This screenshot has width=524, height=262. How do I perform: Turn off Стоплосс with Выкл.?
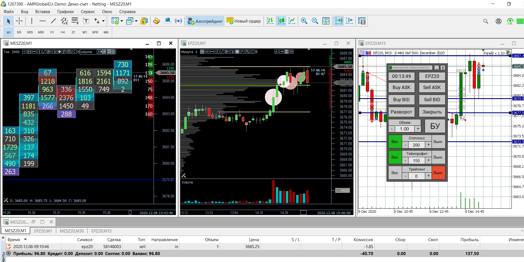[x=438, y=142]
